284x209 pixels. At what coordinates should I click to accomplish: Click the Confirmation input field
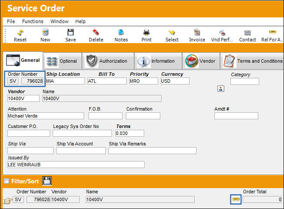point(143,116)
